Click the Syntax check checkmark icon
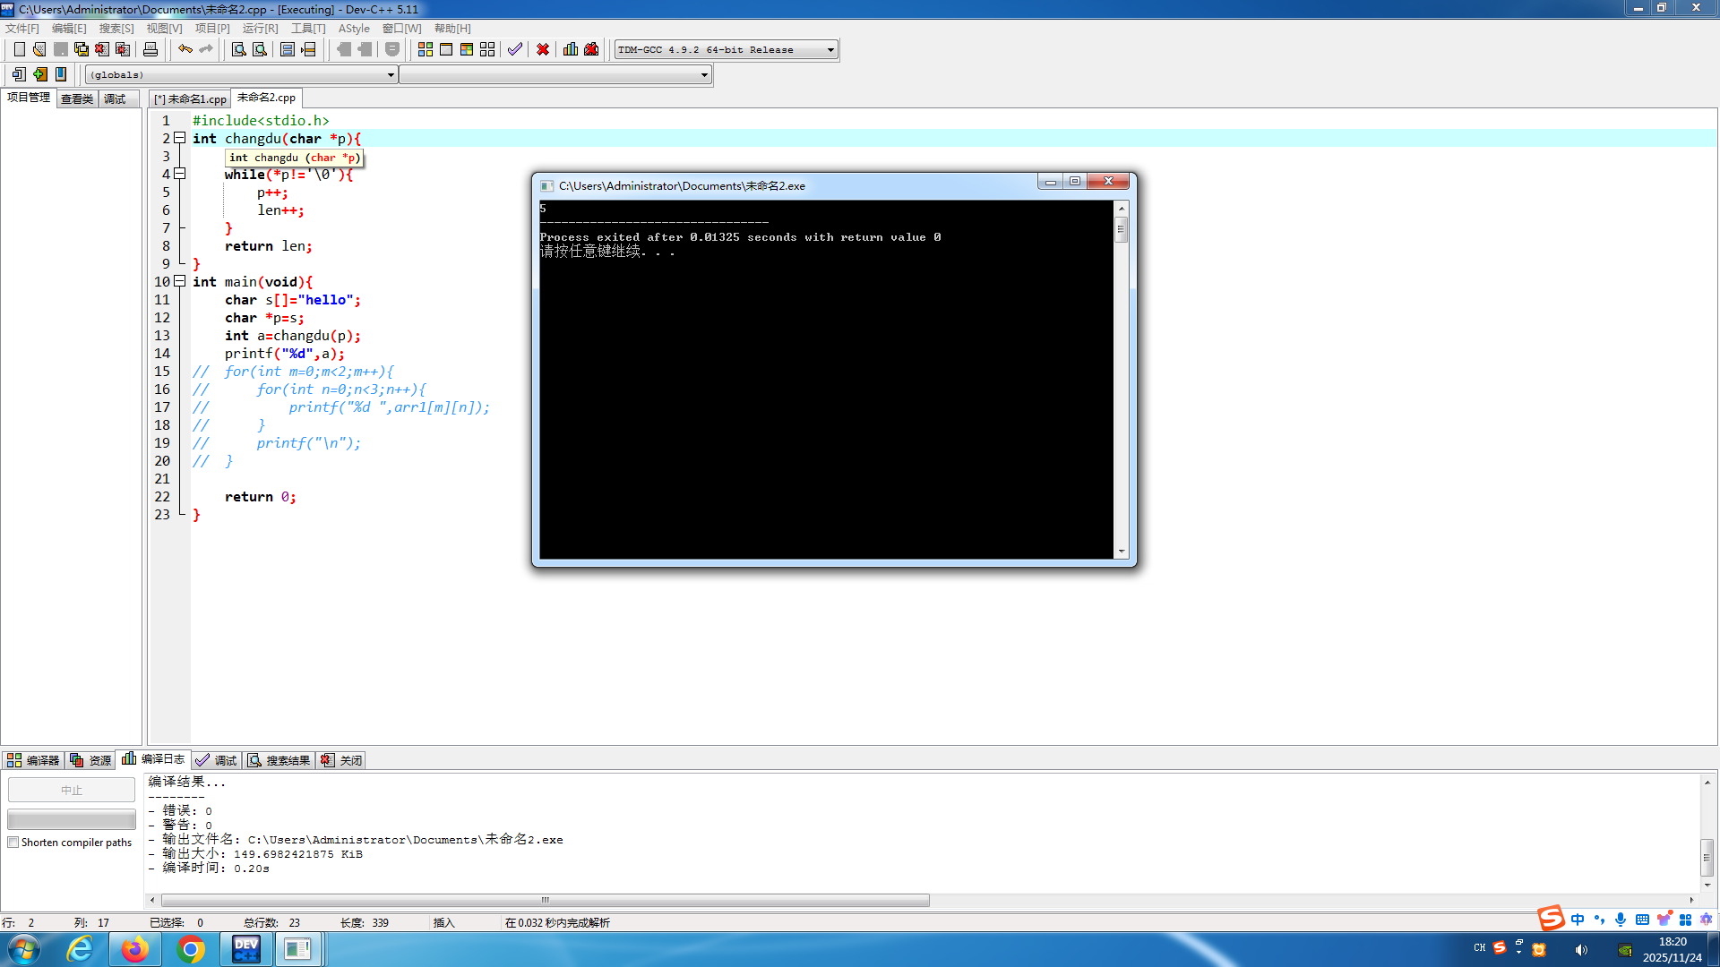 tap(514, 49)
